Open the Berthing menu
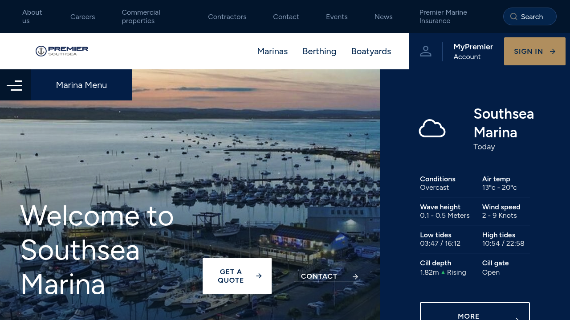The width and height of the screenshot is (570, 320). pos(319,51)
